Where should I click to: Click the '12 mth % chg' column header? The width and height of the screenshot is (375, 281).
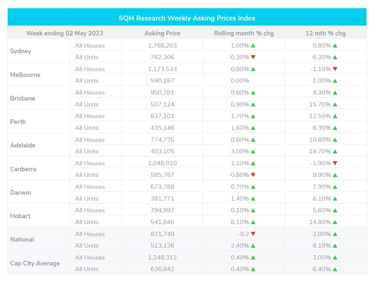click(325, 33)
